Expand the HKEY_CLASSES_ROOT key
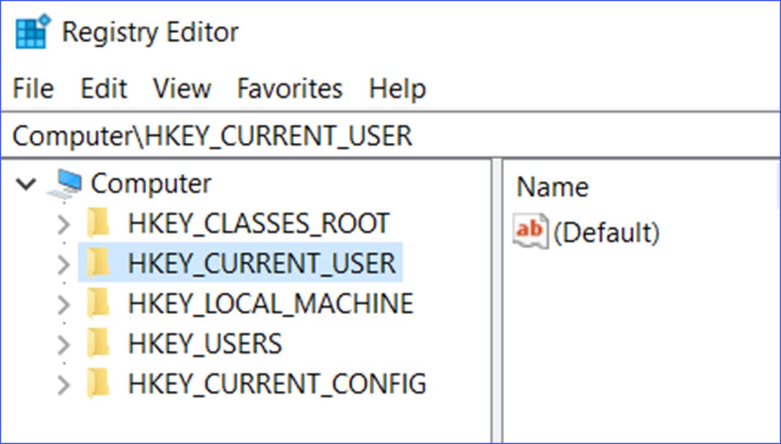 pyautogui.click(x=63, y=223)
